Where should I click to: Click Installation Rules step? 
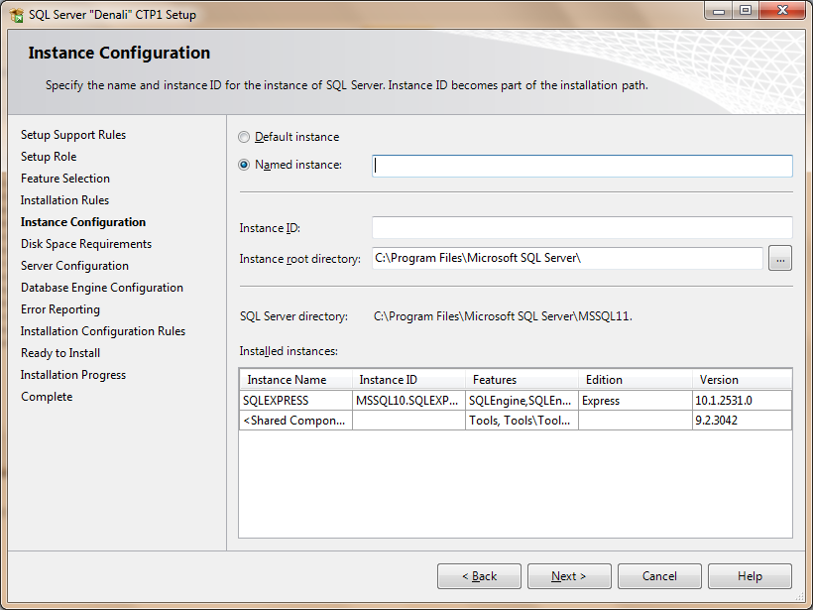coord(64,200)
